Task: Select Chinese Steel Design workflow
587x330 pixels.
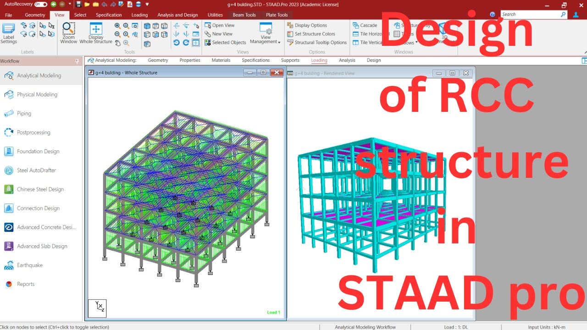Action: (x=41, y=189)
